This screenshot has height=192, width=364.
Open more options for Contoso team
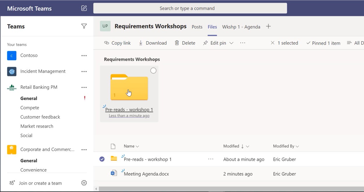(x=84, y=55)
